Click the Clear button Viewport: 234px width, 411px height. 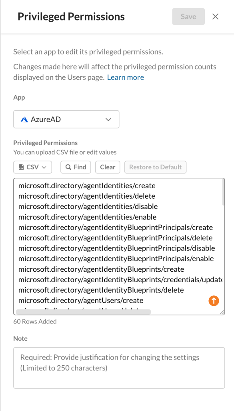click(108, 167)
